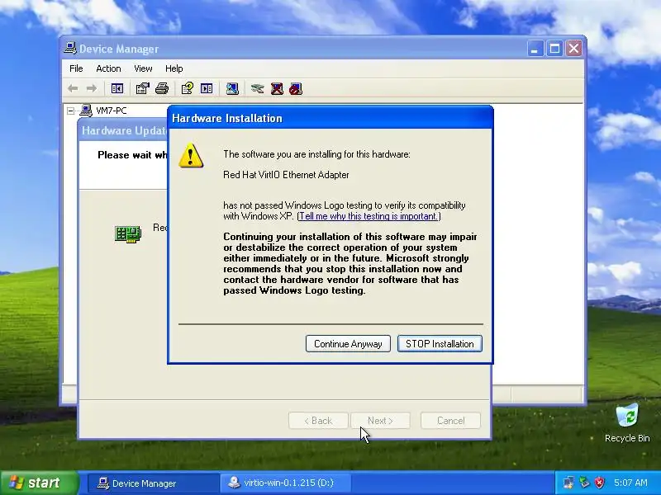Click the Back arrow in Device Manager toolbar
661x495 pixels.
[x=73, y=88]
